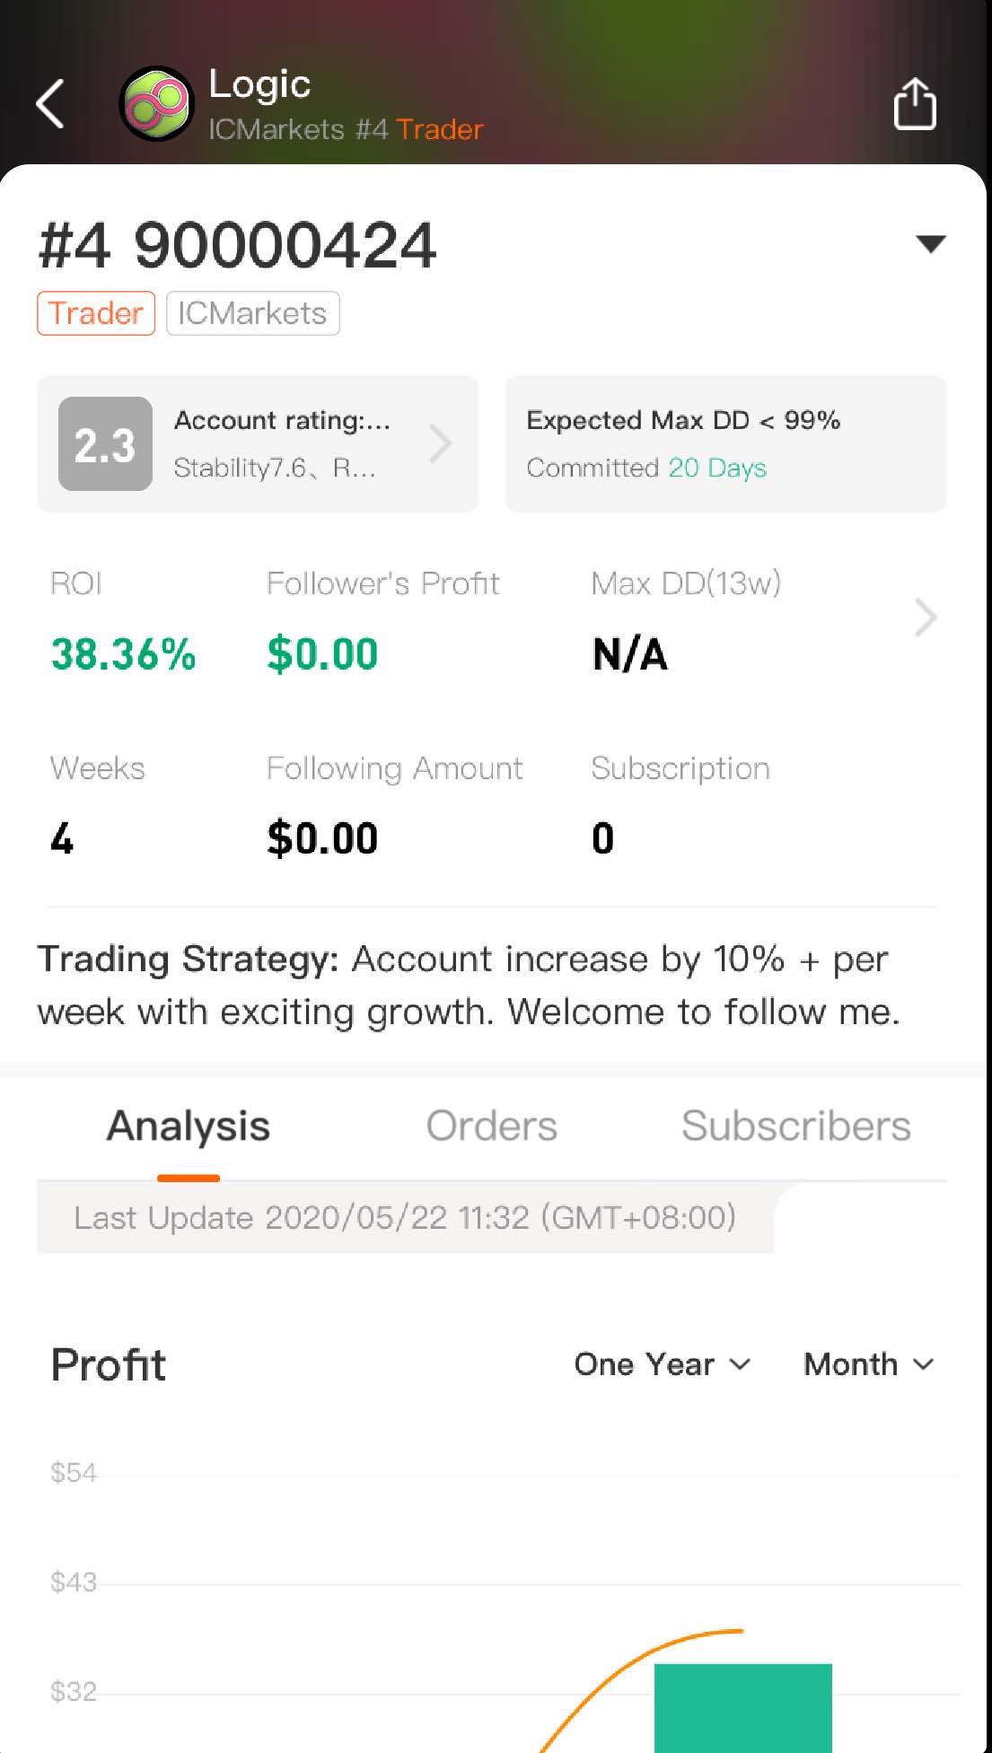Viewport: 992px width, 1753px height.
Task: Tap the Trader tag label
Action: click(96, 313)
